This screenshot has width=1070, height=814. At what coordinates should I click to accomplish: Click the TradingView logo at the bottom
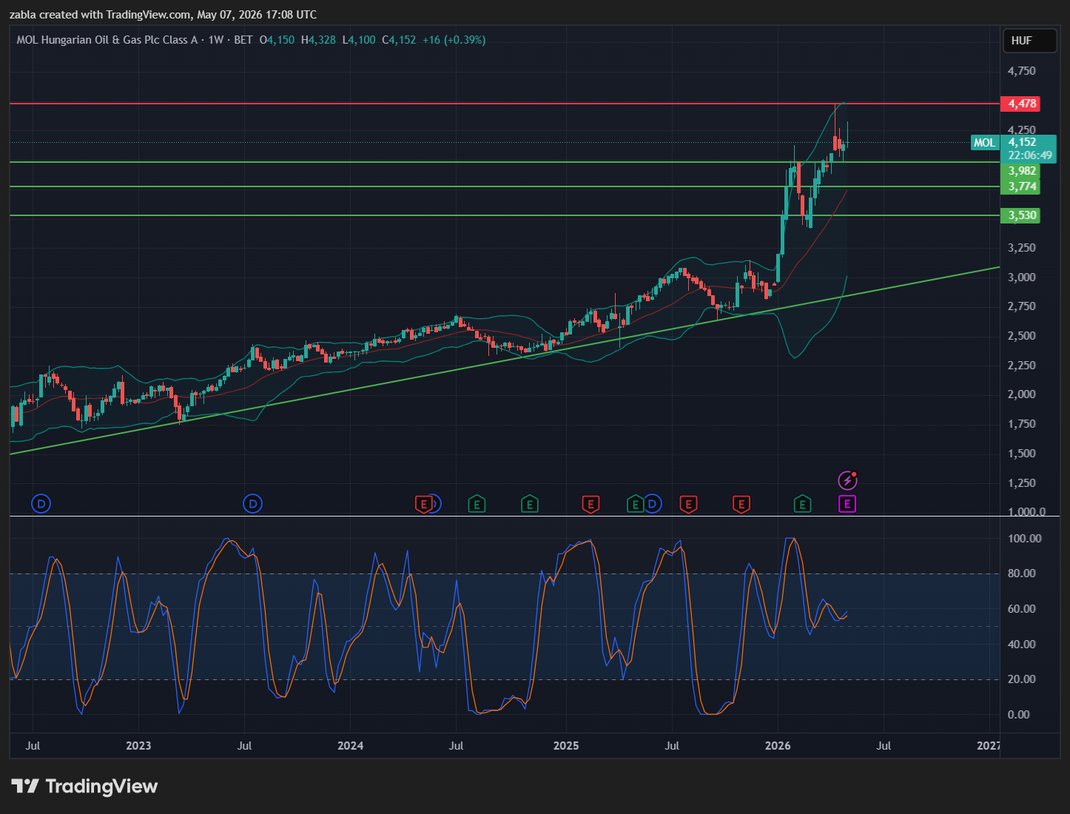(x=84, y=786)
